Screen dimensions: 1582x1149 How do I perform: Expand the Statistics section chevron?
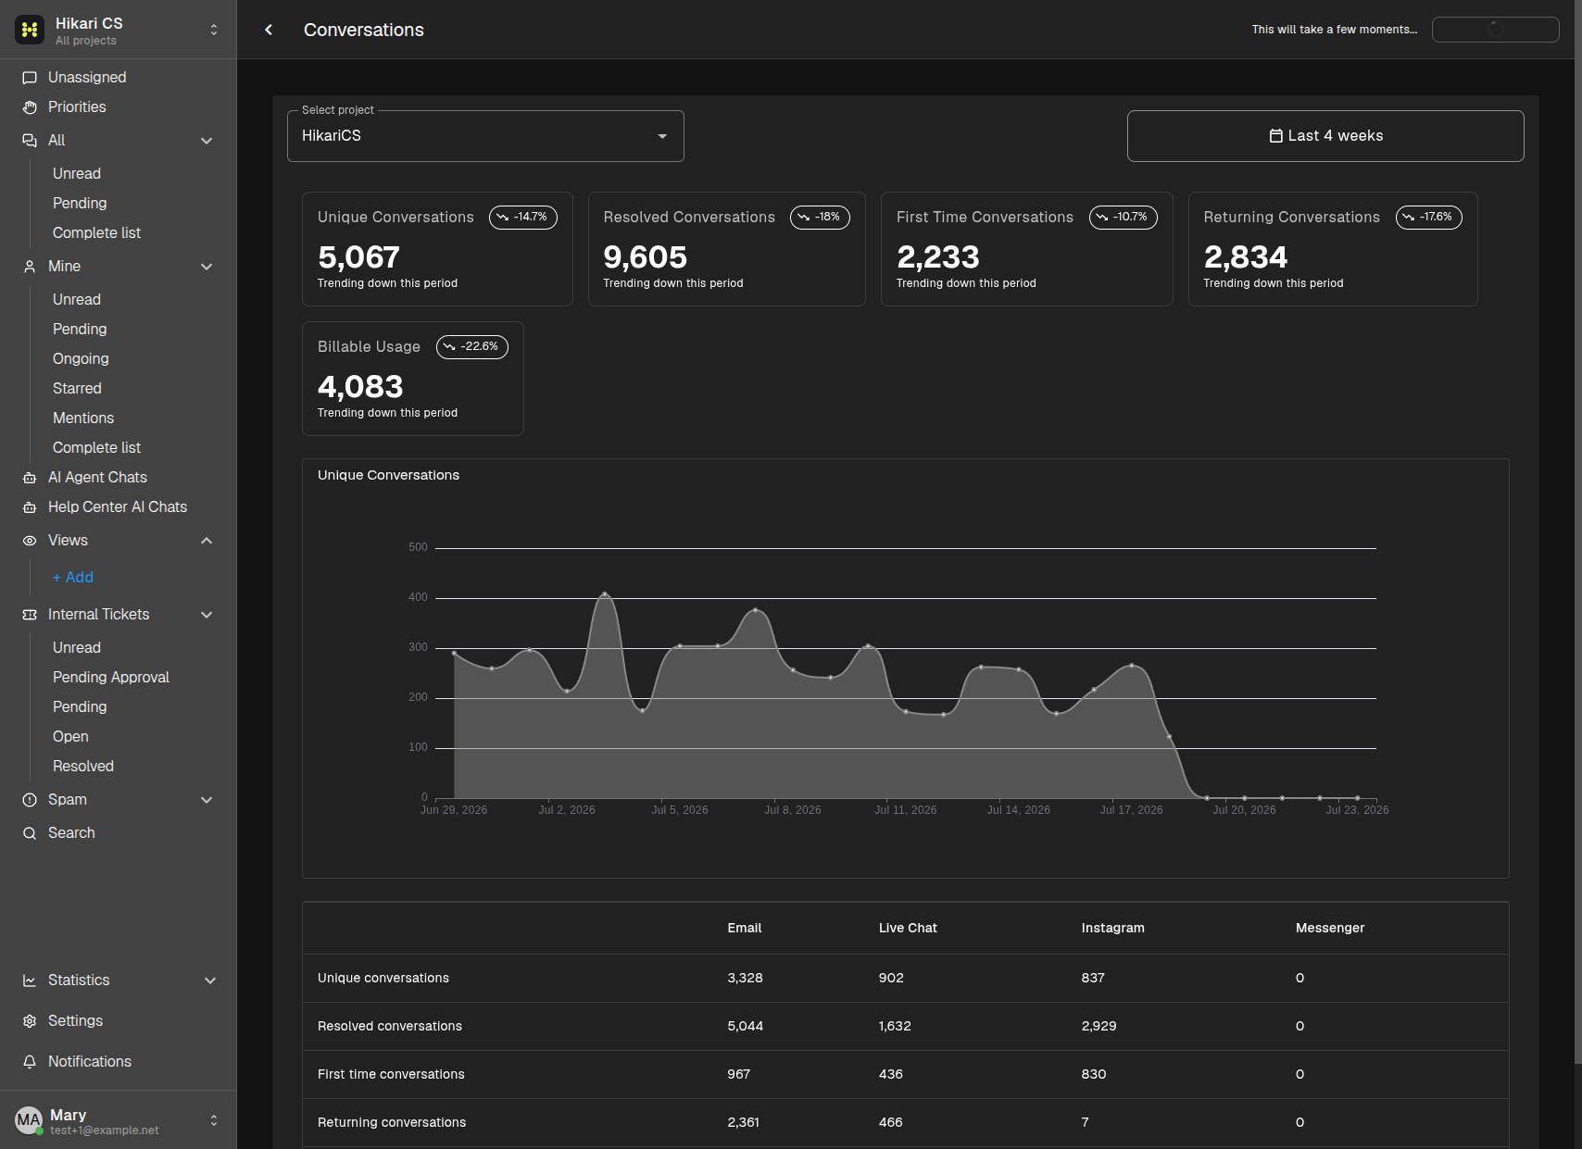[210, 980]
